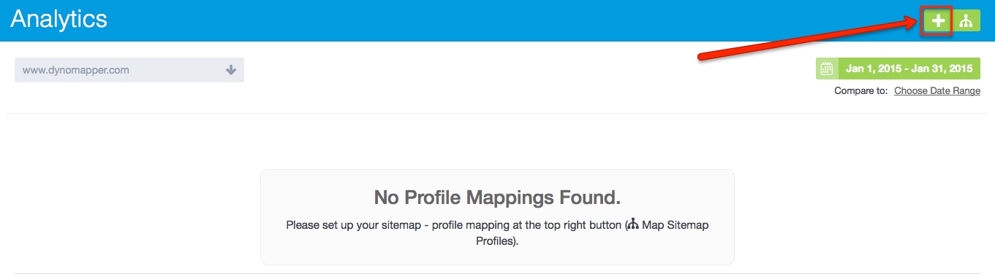995x274 pixels.
Task: Open Map Sitemap Profiles hierarchy icon in header
Action: [966, 21]
